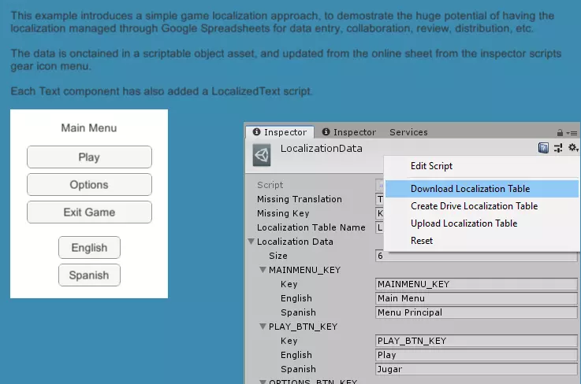Edit the Spanish field containing Menu Principal
This screenshot has height=384, width=581.
476,312
